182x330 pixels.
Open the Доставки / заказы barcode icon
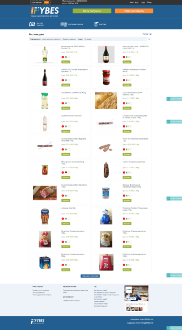point(64,24)
